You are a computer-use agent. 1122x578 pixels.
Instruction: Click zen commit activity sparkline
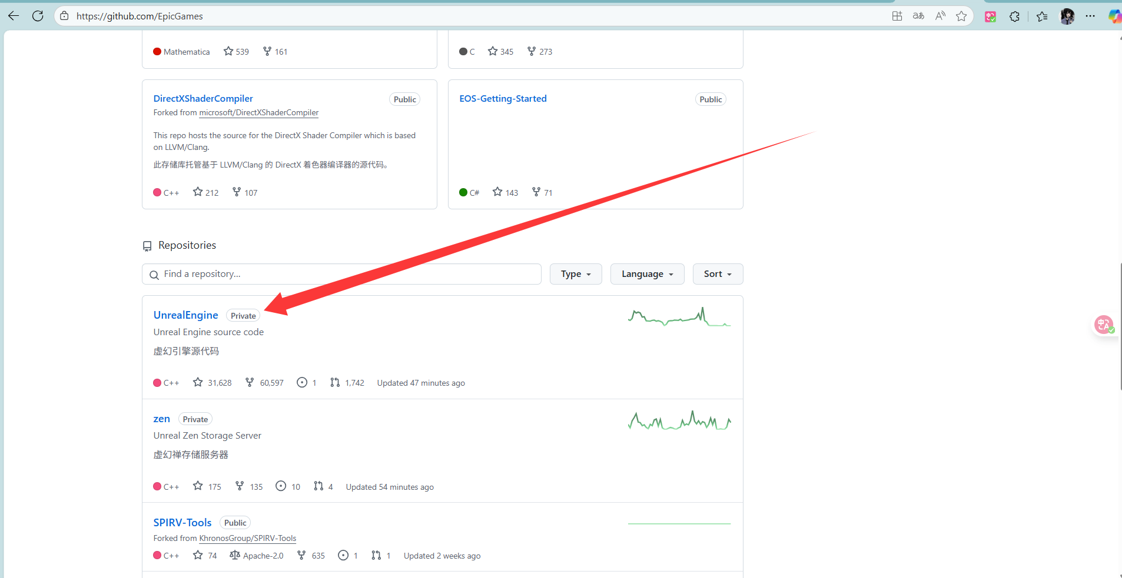[x=679, y=420]
